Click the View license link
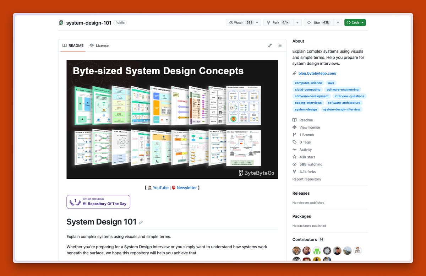This screenshot has height=276, width=426. 306,128
